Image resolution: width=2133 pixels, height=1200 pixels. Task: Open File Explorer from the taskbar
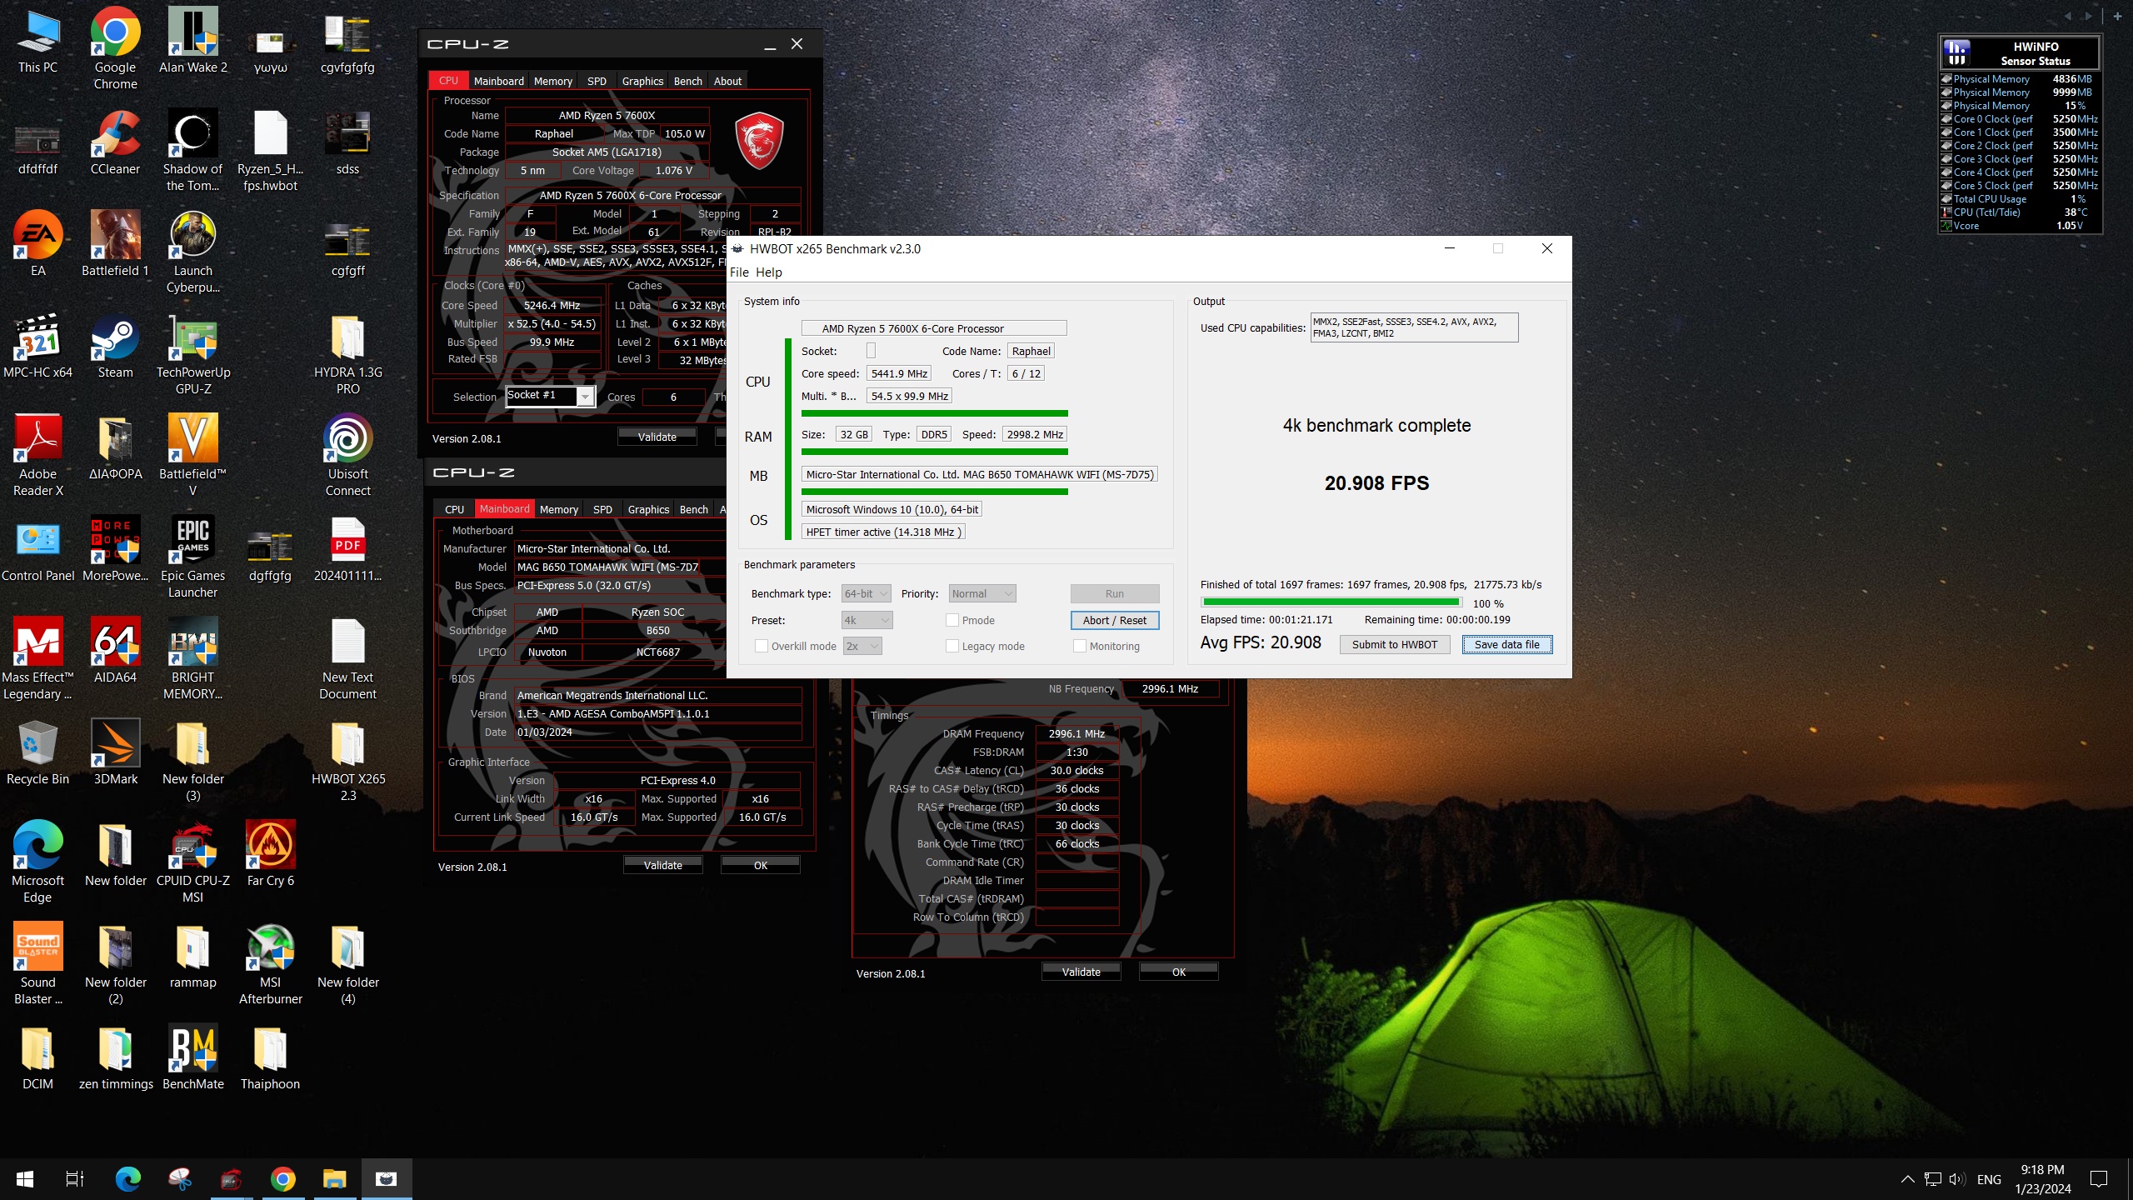pos(334,1179)
